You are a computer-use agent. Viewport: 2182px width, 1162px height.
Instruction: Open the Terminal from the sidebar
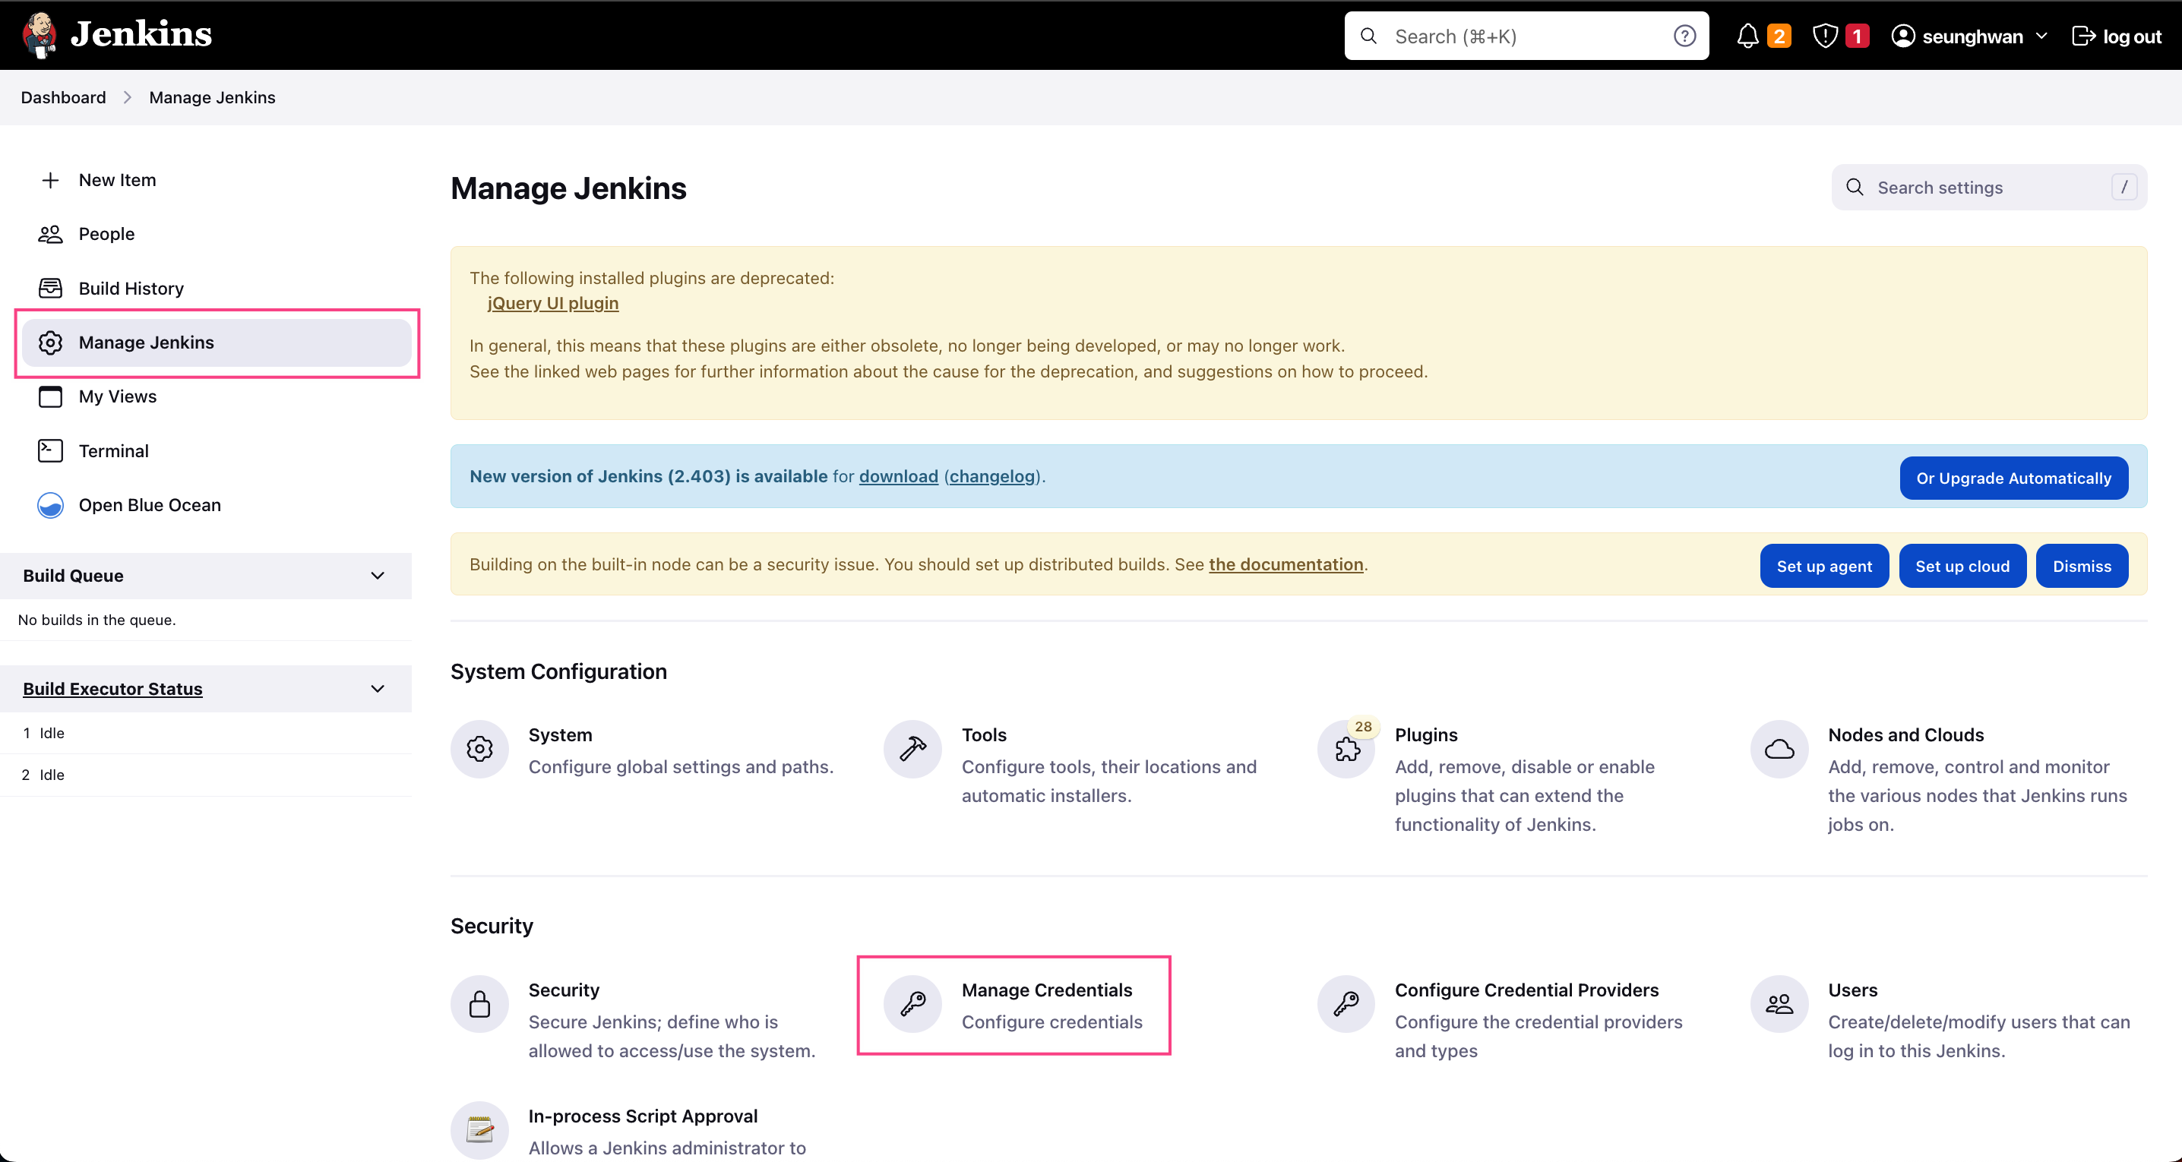[112, 450]
